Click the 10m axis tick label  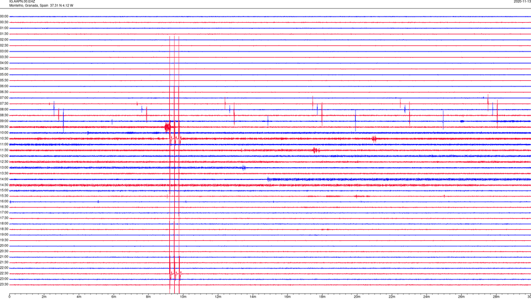point(183,297)
